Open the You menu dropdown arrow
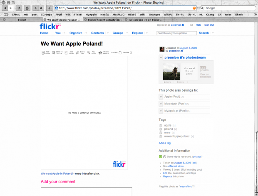Image resolution: width=258 pixels, height=196 pixels. coord(64,33)
